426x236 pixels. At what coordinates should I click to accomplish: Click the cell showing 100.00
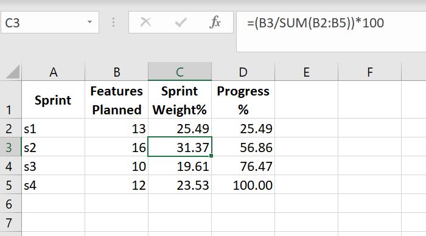pyautogui.click(x=243, y=185)
